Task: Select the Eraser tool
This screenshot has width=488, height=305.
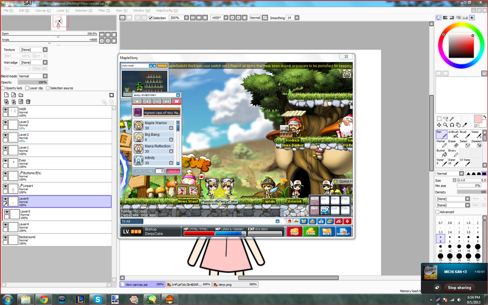Action: [x=453, y=143]
